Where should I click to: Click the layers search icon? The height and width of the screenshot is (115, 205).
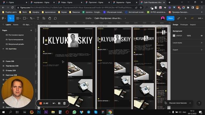click(3, 25)
